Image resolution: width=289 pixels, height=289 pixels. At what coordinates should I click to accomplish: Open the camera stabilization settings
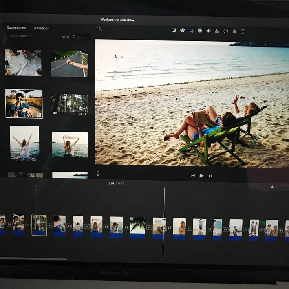coord(200,31)
